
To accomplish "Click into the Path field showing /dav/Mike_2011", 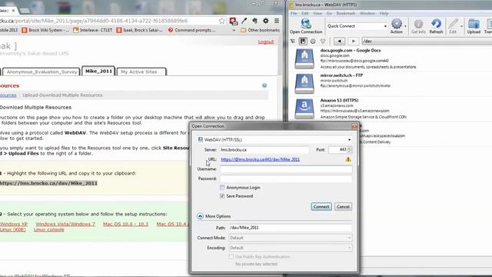I will [x=291, y=228].
